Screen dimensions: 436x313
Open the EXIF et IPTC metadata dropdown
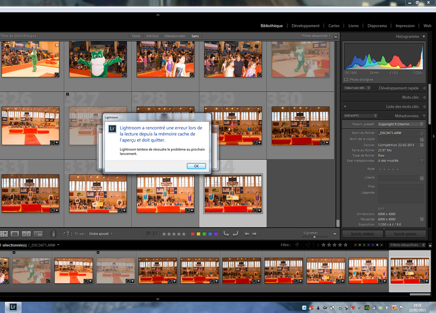(360, 116)
